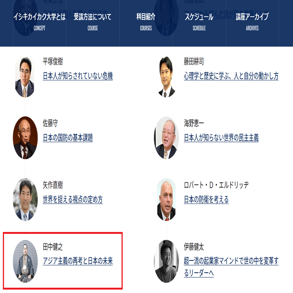This screenshot has height=293, width=293.
Task: Go to 受講方法について COURSE menu item
Action: coord(93,22)
